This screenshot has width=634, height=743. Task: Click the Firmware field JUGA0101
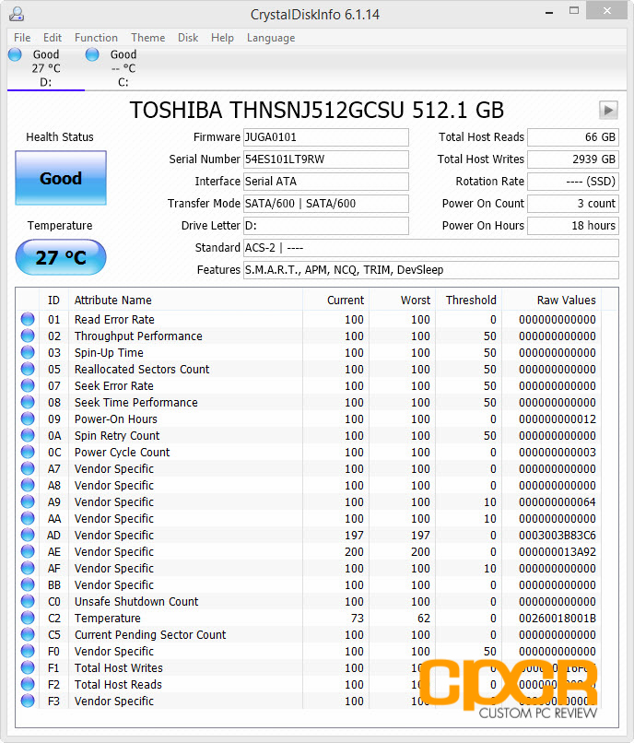326,137
